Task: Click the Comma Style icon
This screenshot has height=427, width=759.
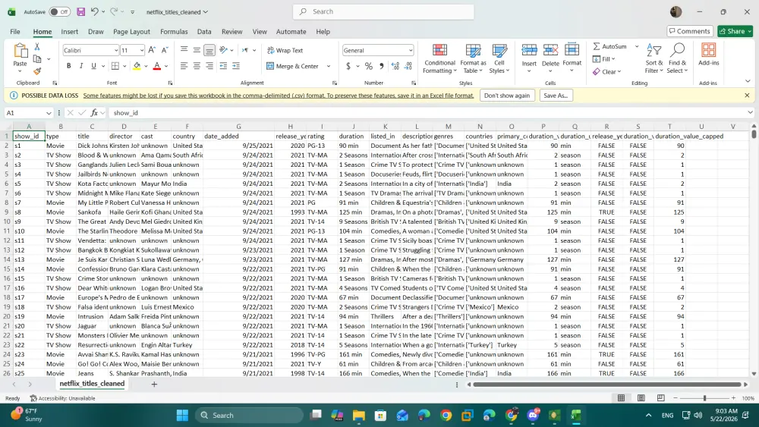Action: click(x=382, y=66)
